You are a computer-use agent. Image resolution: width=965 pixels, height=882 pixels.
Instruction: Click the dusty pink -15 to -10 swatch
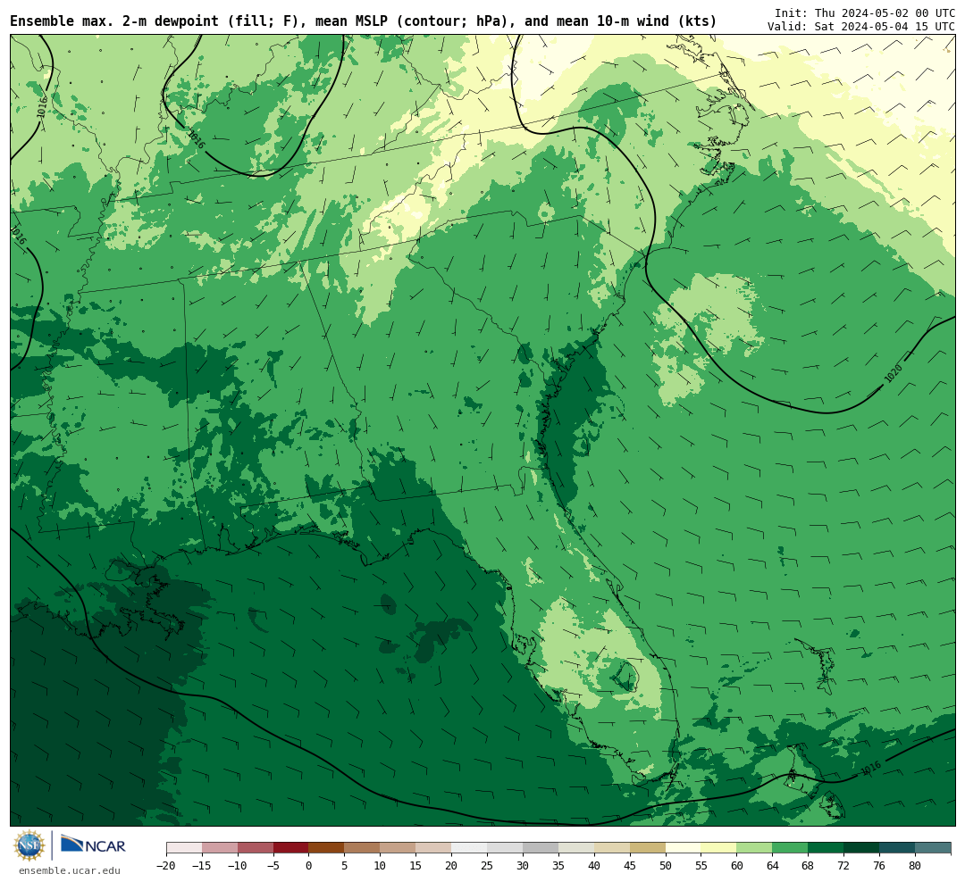[x=220, y=848]
